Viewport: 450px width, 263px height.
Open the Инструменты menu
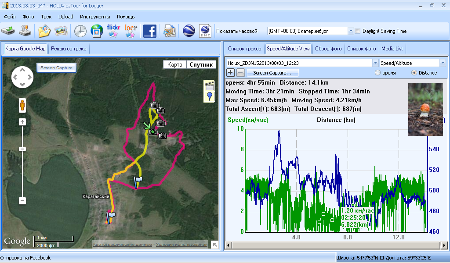95,17
